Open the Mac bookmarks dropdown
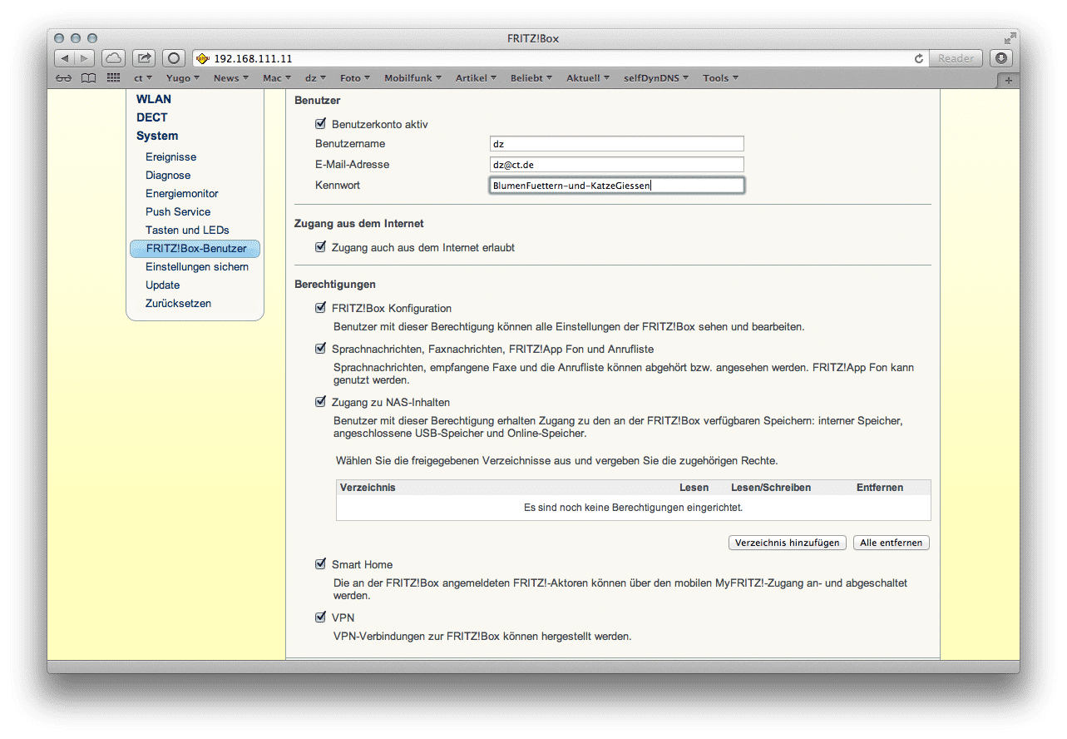Viewport: 1067px width, 739px height. coord(277,78)
